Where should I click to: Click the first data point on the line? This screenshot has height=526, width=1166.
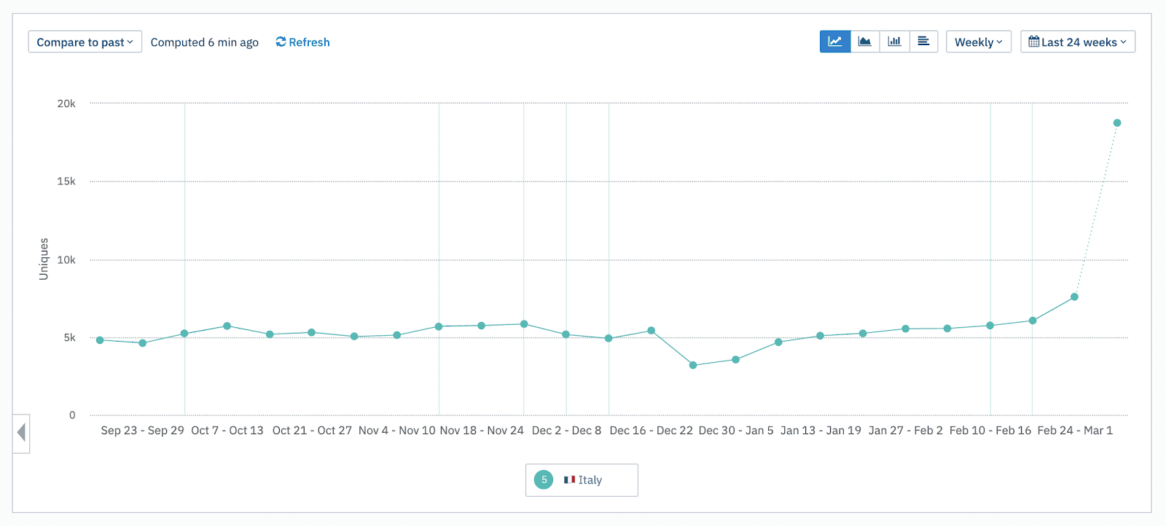(100, 340)
